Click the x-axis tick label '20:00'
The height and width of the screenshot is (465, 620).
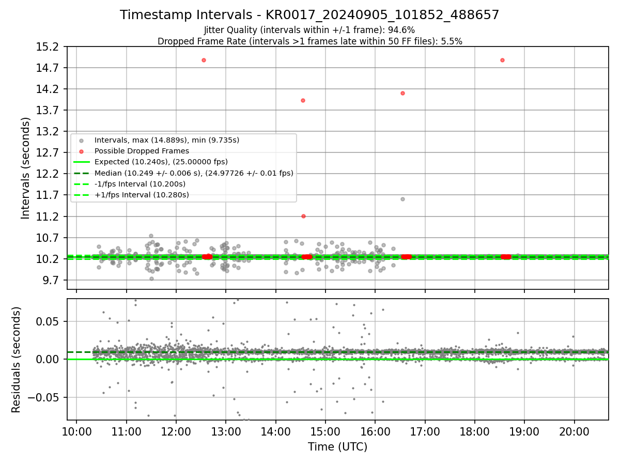[x=575, y=431]
